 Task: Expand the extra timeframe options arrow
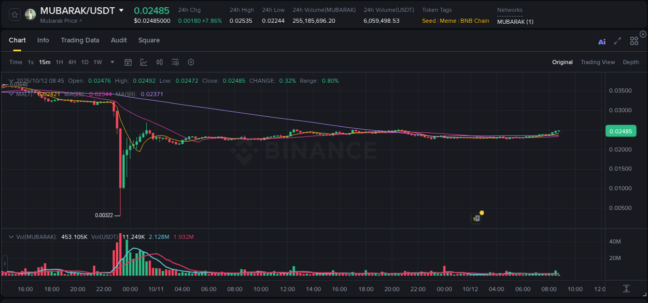click(112, 62)
